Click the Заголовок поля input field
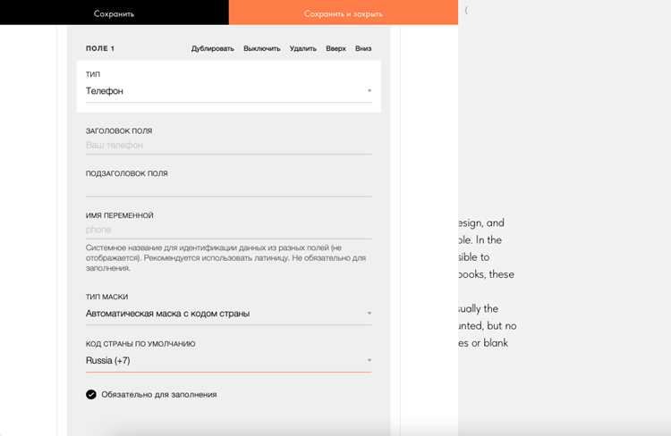Viewport: 671px width, 436px height. coord(228,146)
